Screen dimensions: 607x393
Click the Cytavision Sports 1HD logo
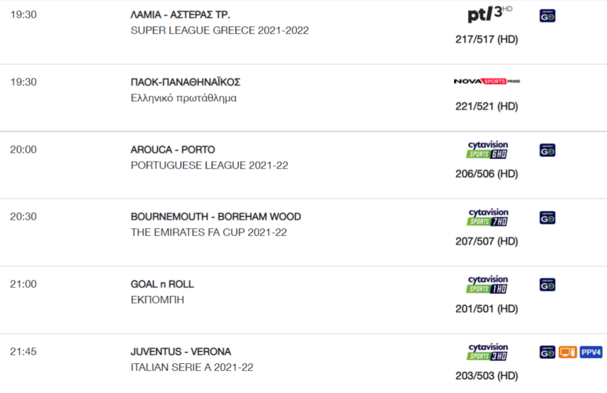[x=488, y=284]
